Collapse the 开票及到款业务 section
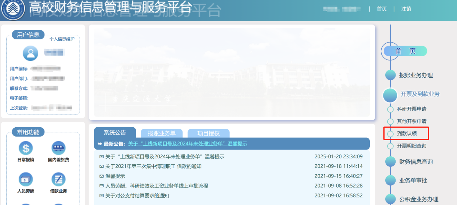 (x=419, y=94)
